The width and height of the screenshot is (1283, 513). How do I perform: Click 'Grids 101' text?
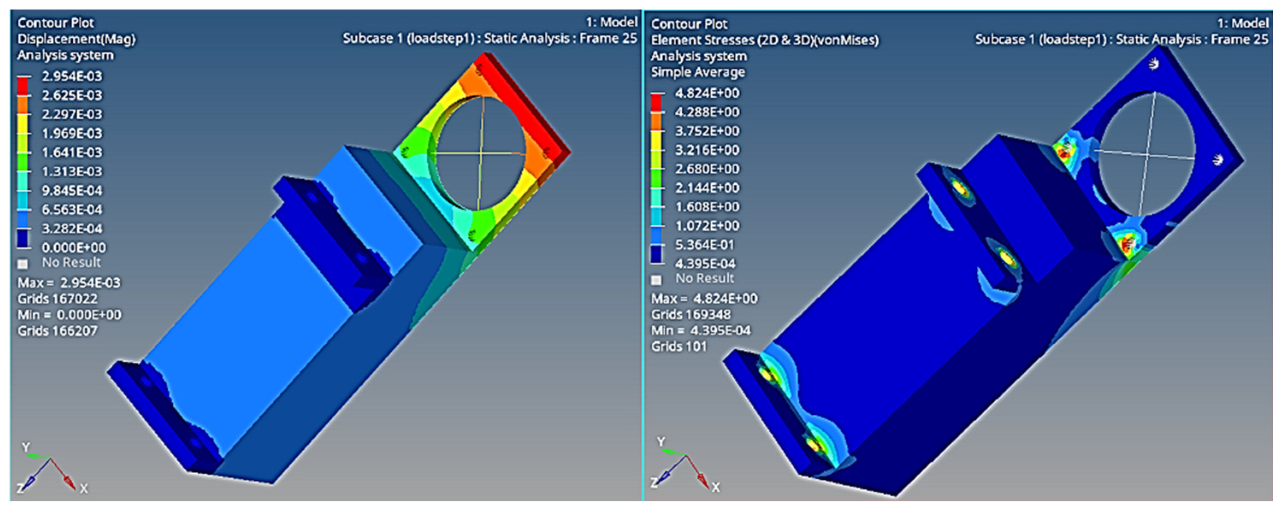pyautogui.click(x=678, y=346)
